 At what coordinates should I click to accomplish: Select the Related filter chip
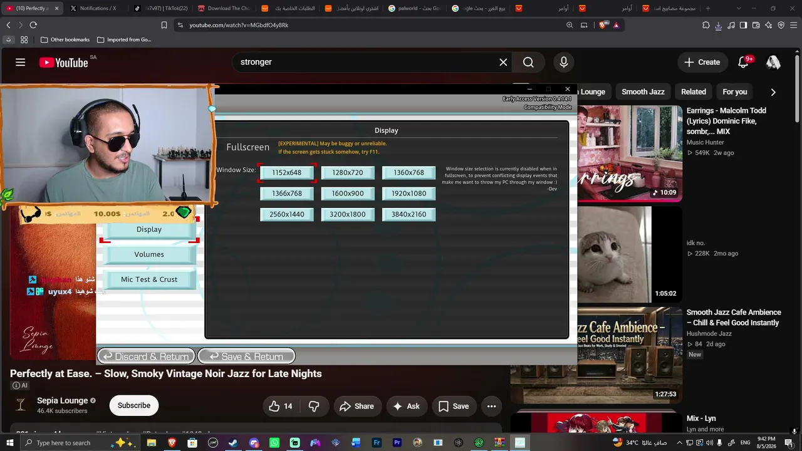coord(694,91)
